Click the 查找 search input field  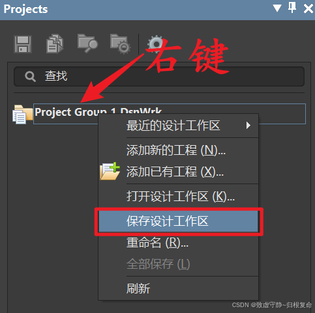point(159,76)
